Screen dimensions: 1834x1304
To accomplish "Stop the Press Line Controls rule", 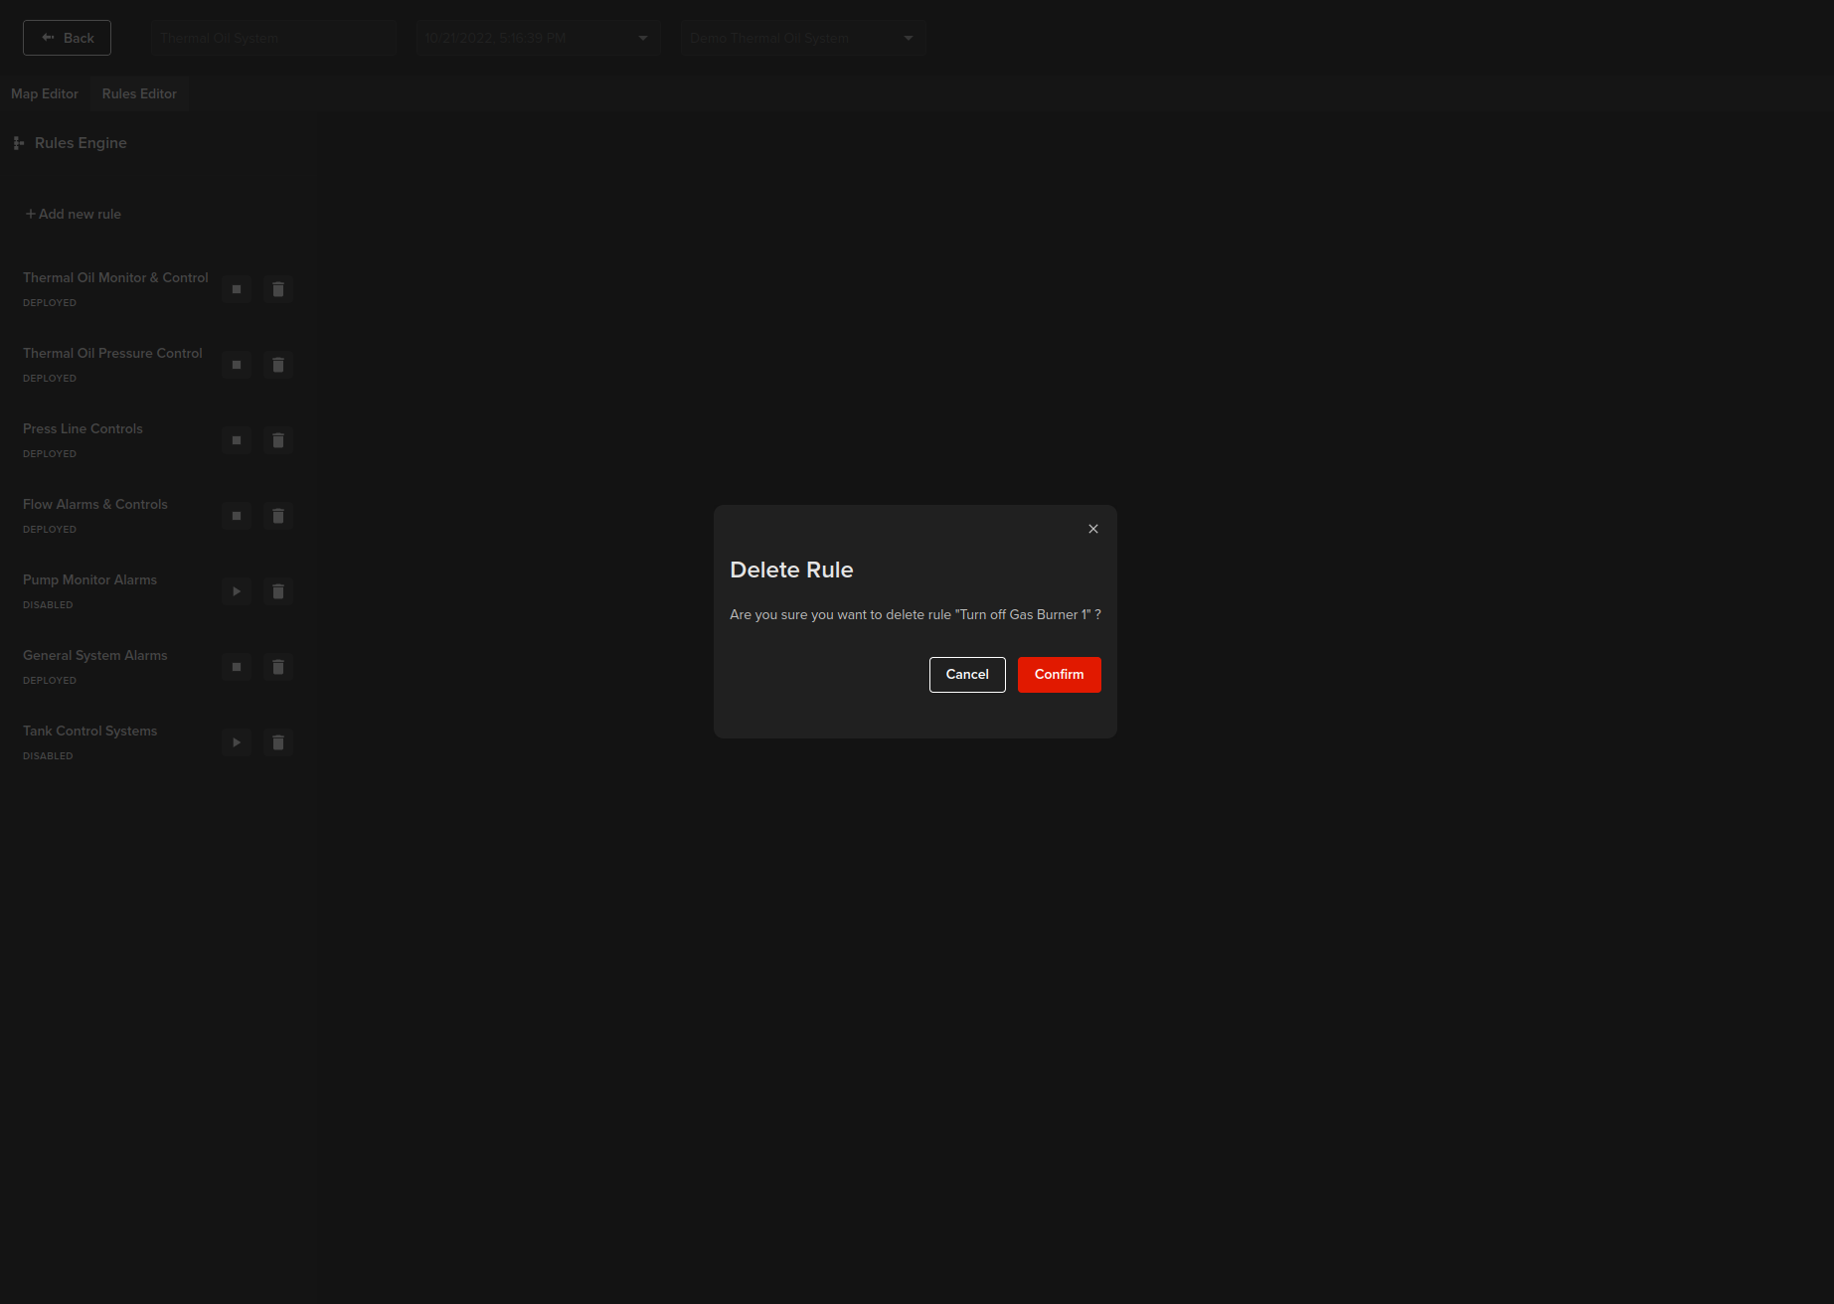I will [x=237, y=440].
